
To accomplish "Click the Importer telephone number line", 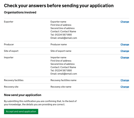I will [61, 70].
